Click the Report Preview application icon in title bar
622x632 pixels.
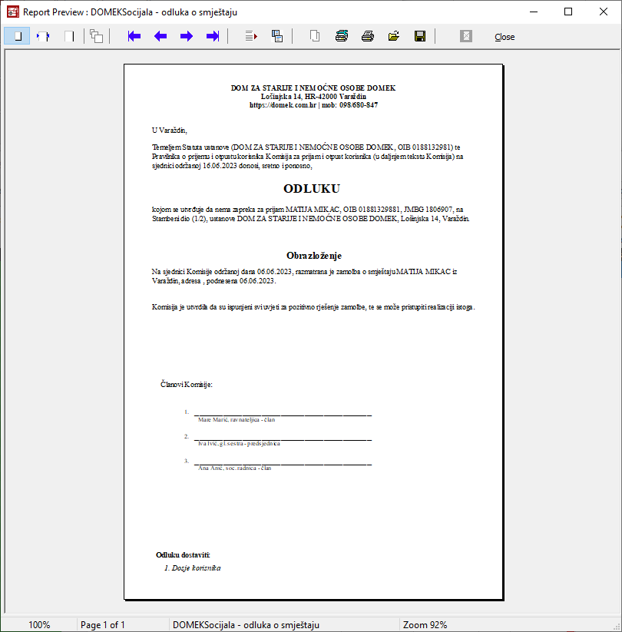pos(12,12)
